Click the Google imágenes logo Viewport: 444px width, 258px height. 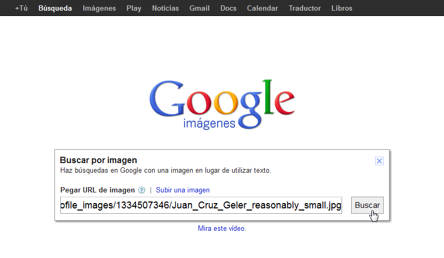pyautogui.click(x=222, y=104)
